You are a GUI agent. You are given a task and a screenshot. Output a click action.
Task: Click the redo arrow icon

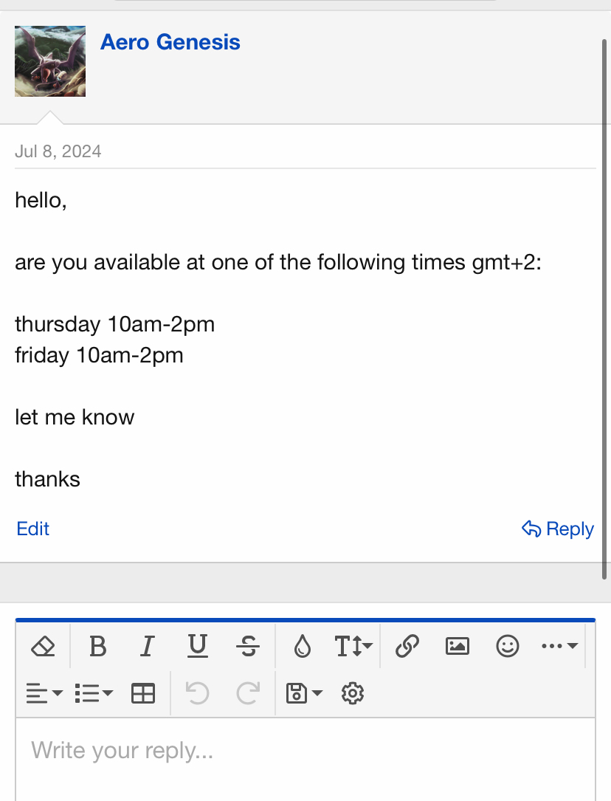248,694
